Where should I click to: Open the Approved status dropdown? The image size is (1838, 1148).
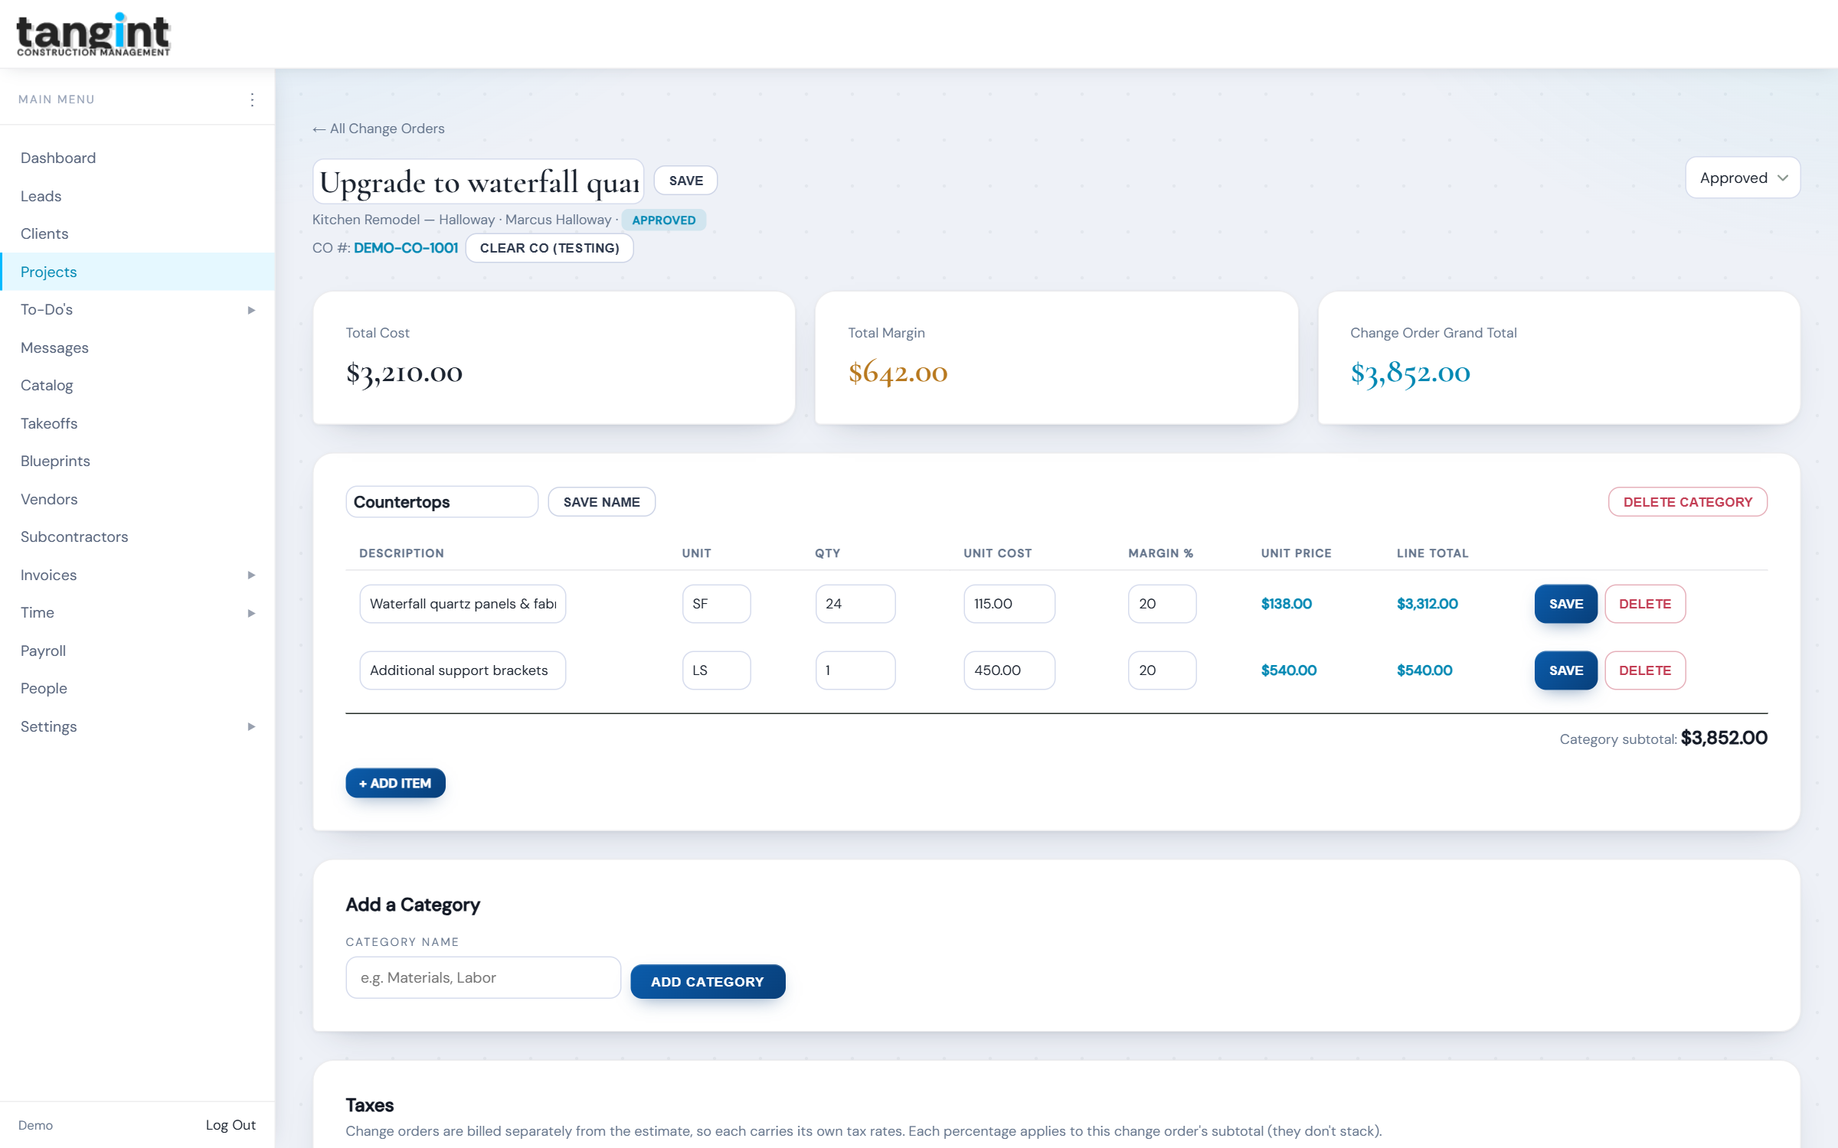click(1742, 178)
